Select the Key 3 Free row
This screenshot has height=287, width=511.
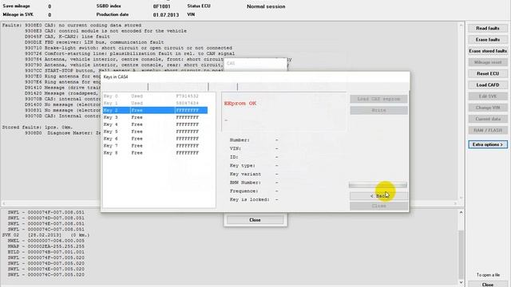[155, 117]
